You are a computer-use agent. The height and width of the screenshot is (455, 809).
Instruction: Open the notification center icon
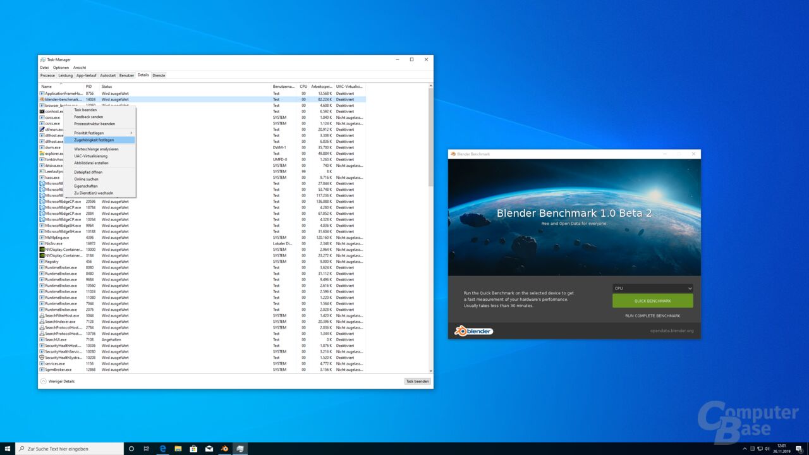pyautogui.click(x=799, y=449)
